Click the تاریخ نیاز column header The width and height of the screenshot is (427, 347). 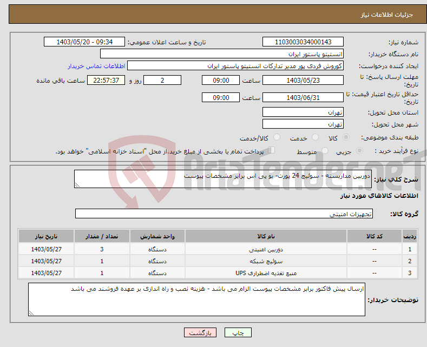pos(47,236)
